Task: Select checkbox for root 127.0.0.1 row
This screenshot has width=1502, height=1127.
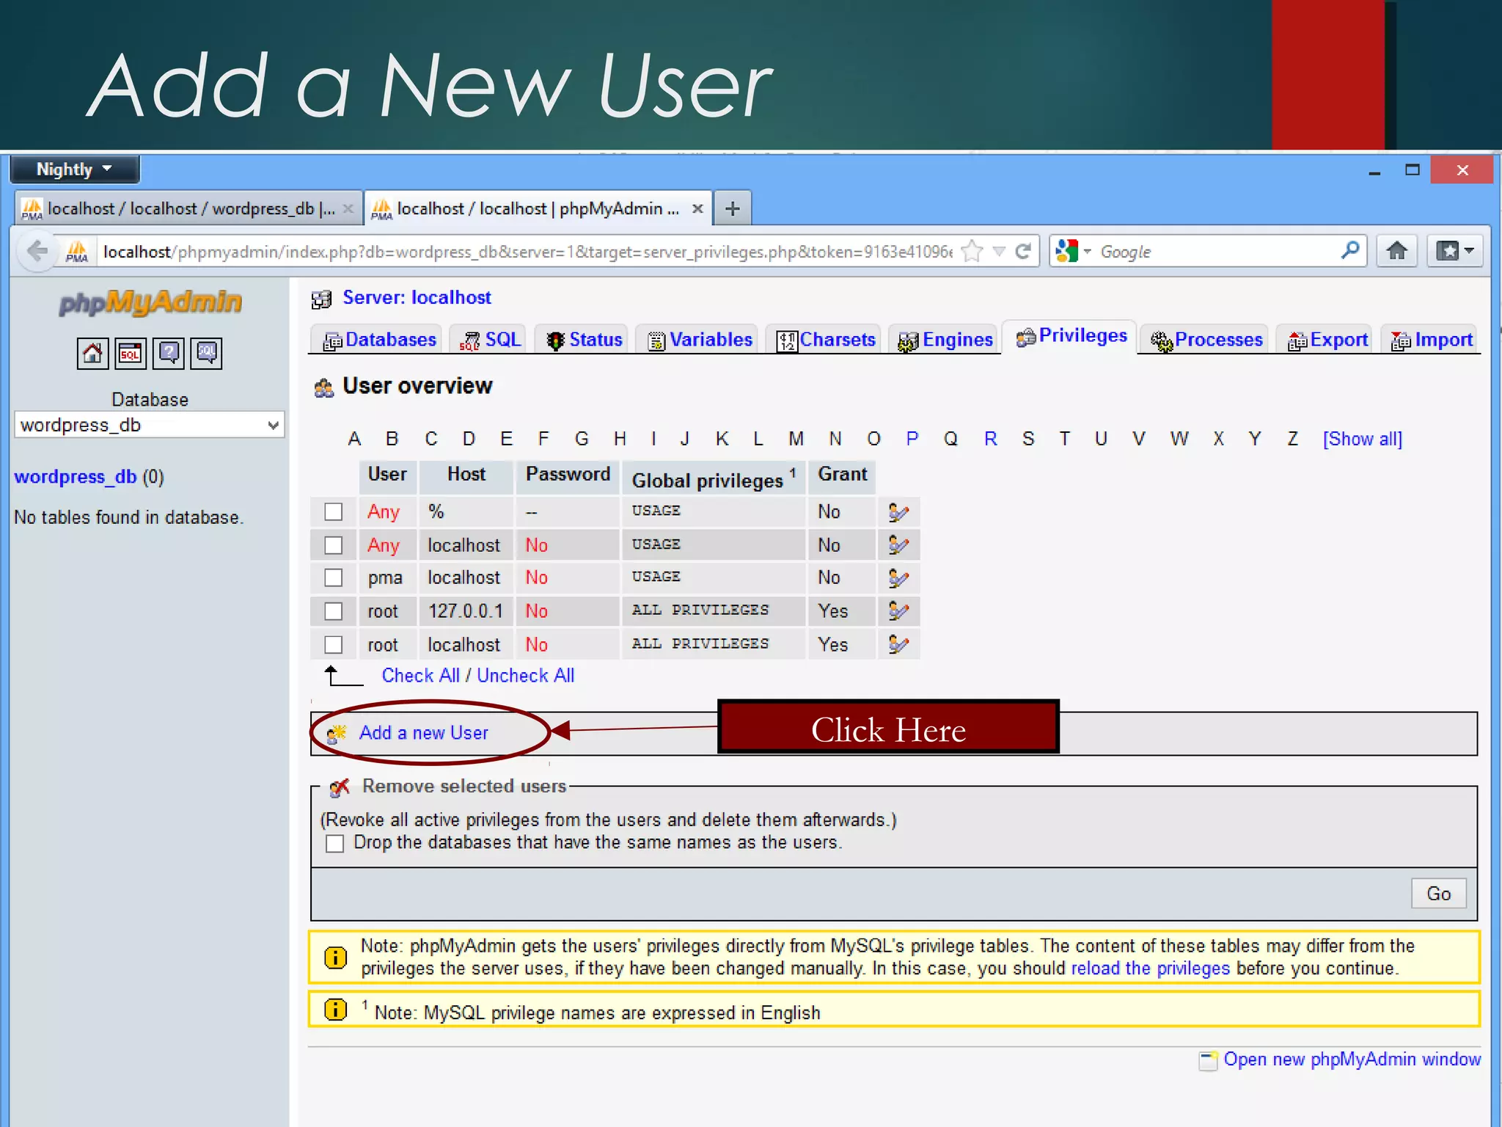Action: click(334, 611)
